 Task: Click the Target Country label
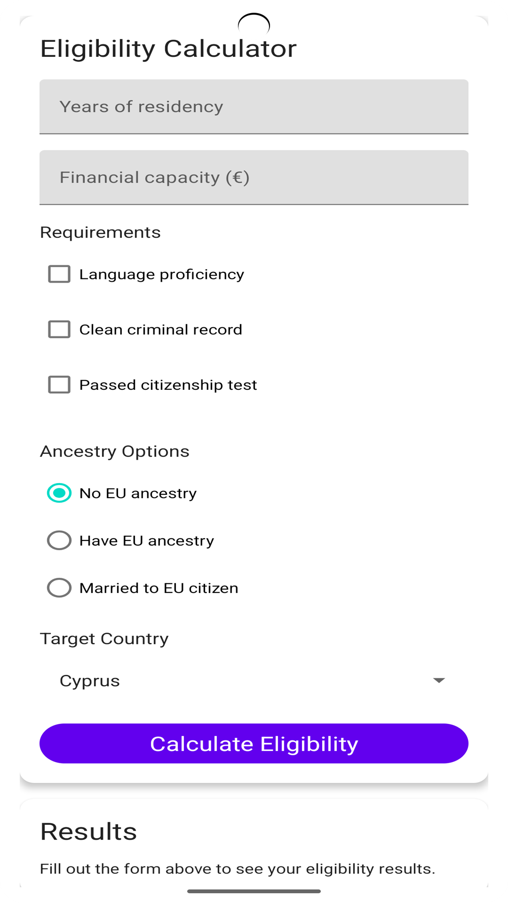pyautogui.click(x=104, y=639)
